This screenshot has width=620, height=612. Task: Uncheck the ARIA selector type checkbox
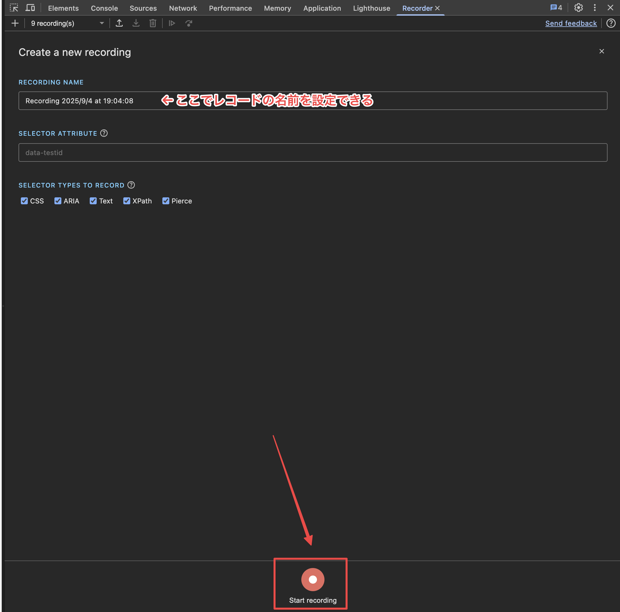[58, 201]
